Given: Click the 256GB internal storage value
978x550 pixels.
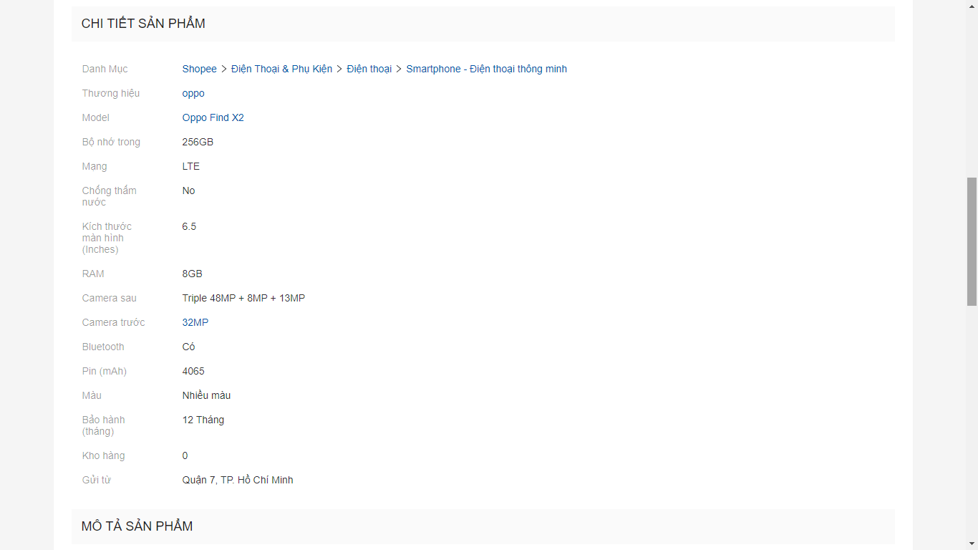Looking at the screenshot, I should click(198, 142).
